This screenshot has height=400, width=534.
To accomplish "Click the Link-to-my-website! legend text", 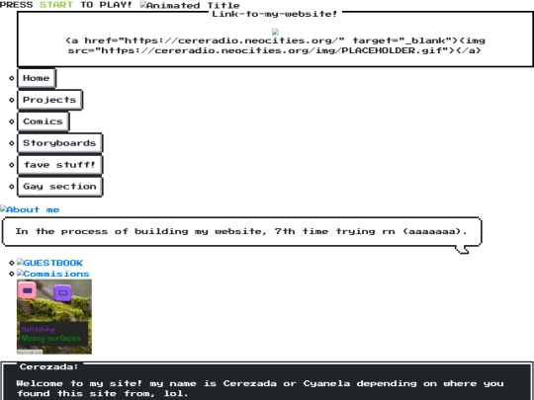I will [275, 14].
